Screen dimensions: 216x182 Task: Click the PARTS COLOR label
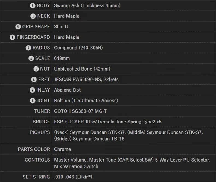tap(34, 149)
